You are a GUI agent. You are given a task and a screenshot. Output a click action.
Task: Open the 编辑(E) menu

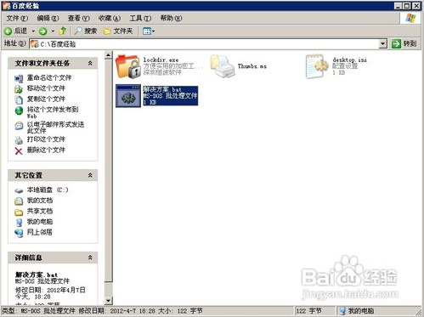[48, 19]
